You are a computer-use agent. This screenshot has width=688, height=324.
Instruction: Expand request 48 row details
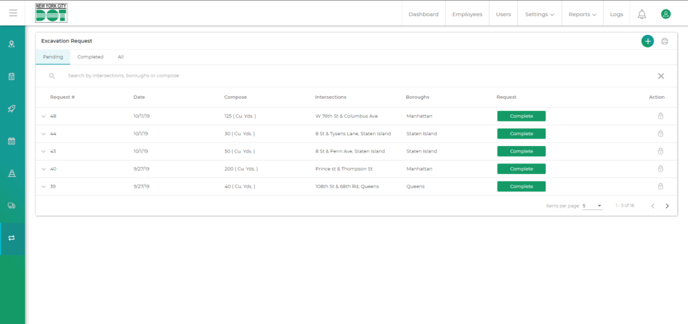(x=44, y=116)
